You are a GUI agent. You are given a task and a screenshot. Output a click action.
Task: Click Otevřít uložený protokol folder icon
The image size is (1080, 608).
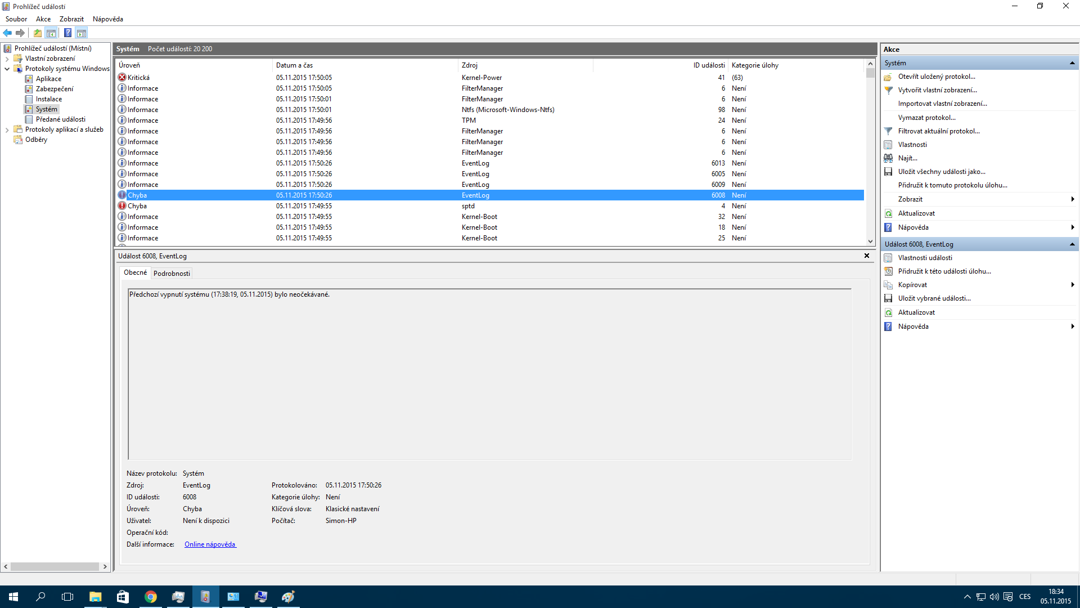pos(888,77)
